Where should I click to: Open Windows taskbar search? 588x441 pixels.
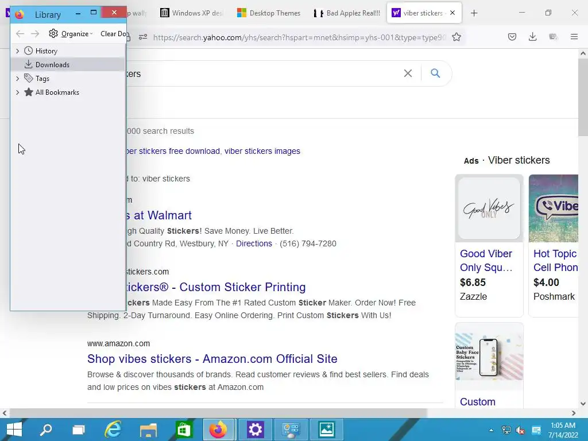[x=46, y=430]
